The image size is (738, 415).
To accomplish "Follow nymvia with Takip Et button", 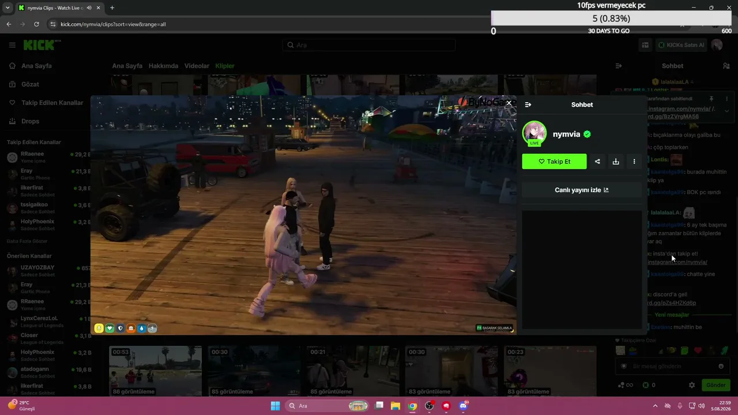I will coord(554,161).
